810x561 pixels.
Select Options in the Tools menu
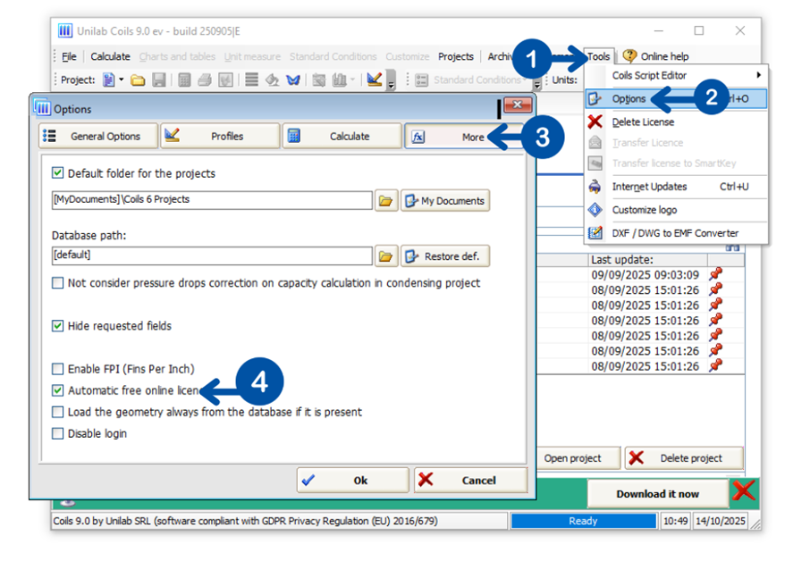(676, 98)
